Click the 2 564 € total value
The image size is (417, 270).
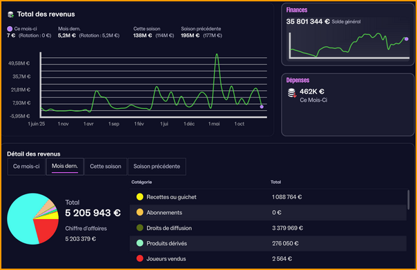pyautogui.click(x=282, y=258)
